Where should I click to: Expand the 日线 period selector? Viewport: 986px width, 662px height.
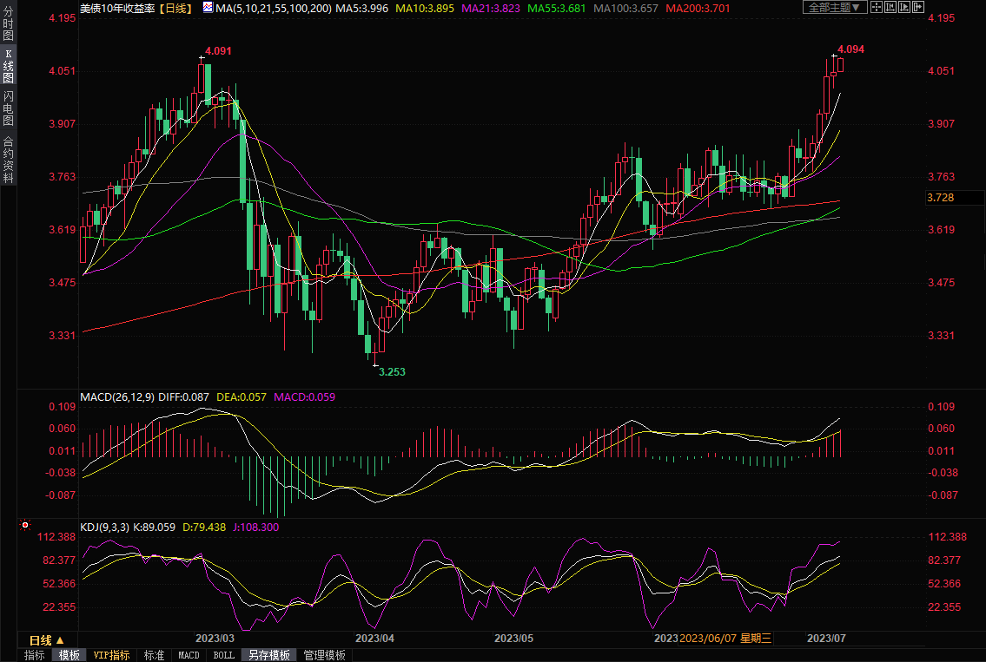[x=47, y=639]
